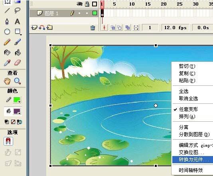Choose 分离 from the context menu
213x176 pixels.
(183, 127)
